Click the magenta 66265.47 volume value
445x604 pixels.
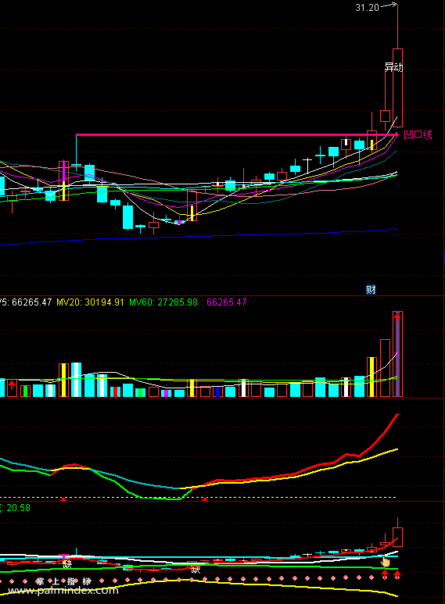coord(226,302)
